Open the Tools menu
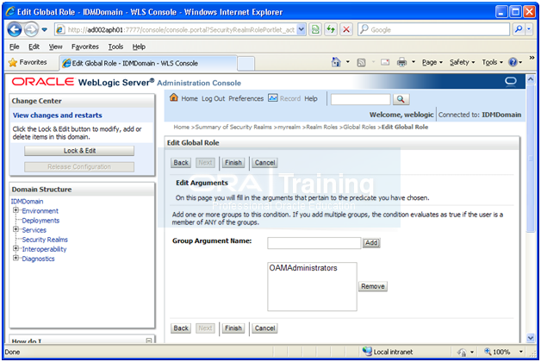 [x=115, y=47]
